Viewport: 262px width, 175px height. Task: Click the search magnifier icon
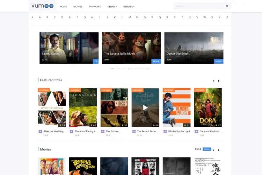(x=227, y=6)
